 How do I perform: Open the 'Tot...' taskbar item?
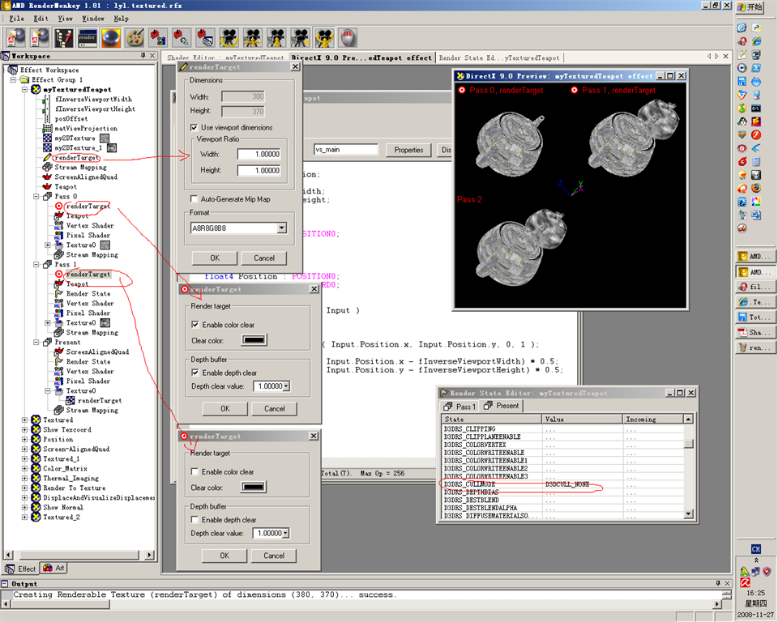click(x=754, y=317)
